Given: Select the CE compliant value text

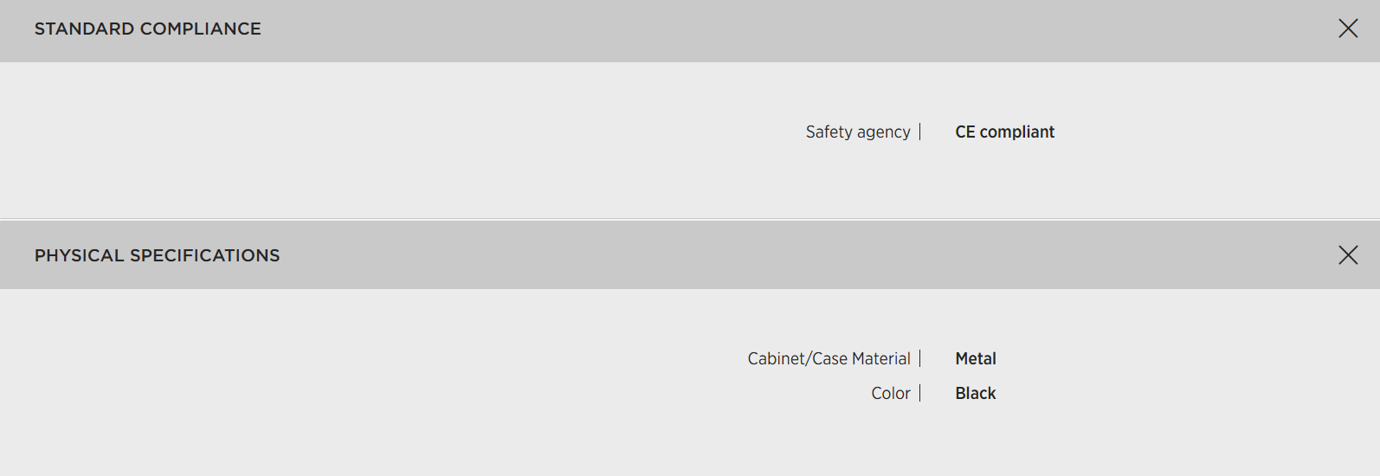Looking at the screenshot, I should pos(1004,132).
